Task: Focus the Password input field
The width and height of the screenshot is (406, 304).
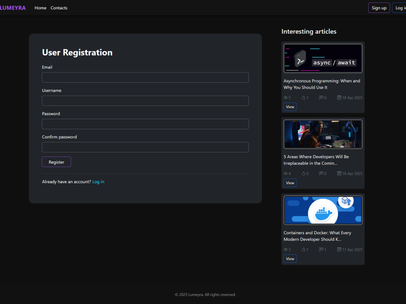Action: [145, 124]
